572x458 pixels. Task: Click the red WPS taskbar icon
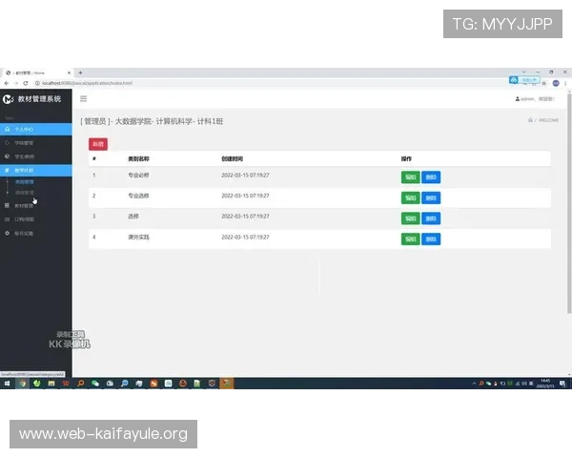point(66,384)
